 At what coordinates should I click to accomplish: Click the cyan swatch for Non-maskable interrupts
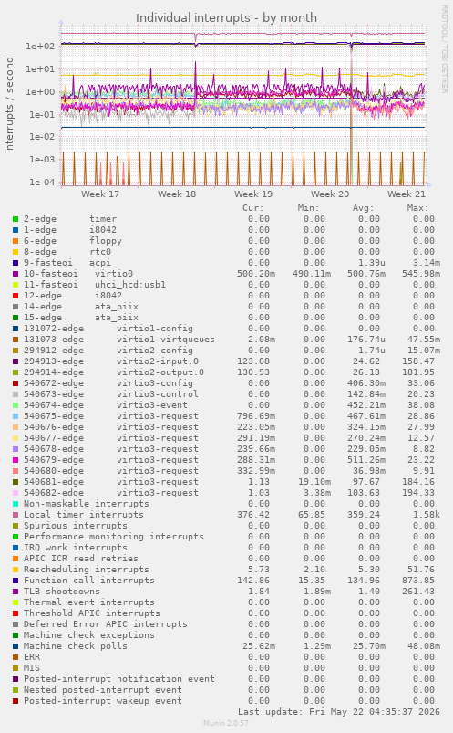(x=15, y=504)
